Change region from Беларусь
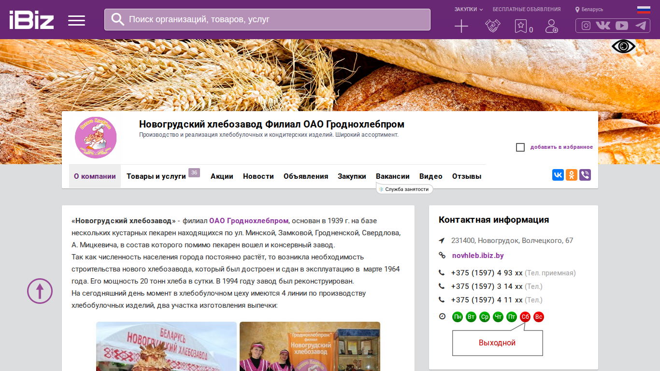The height and width of the screenshot is (371, 660). pos(589,9)
